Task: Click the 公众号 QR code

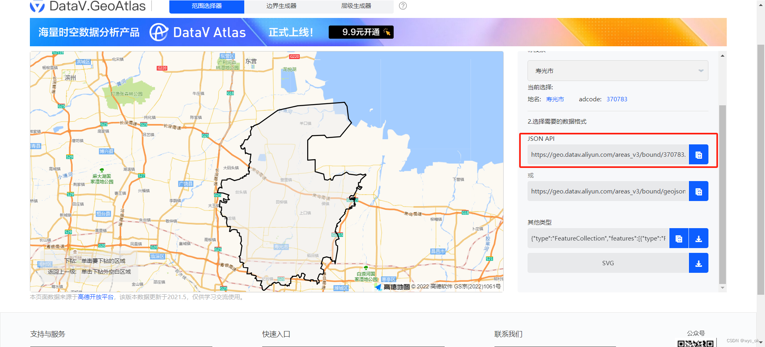Action: [x=696, y=343]
